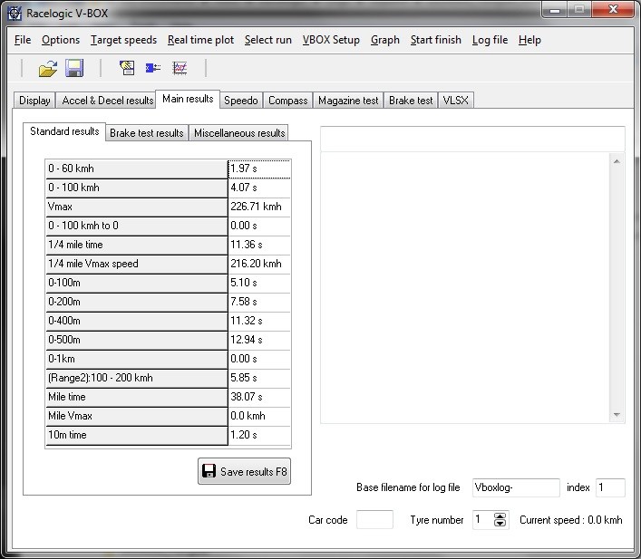Open the VBOX Setup menu
Image resolution: width=641 pixels, height=559 pixels.
[331, 40]
